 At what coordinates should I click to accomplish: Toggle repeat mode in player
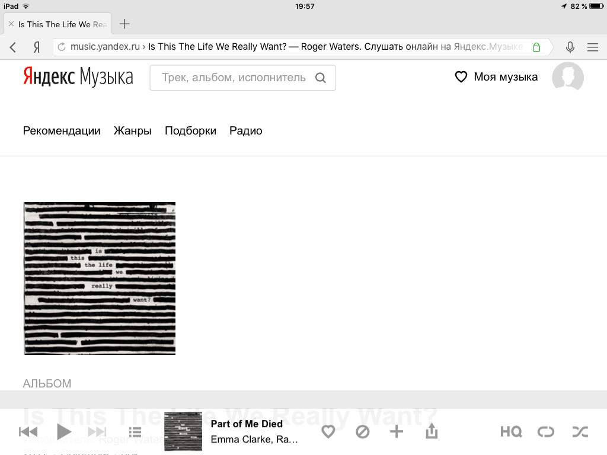545,432
